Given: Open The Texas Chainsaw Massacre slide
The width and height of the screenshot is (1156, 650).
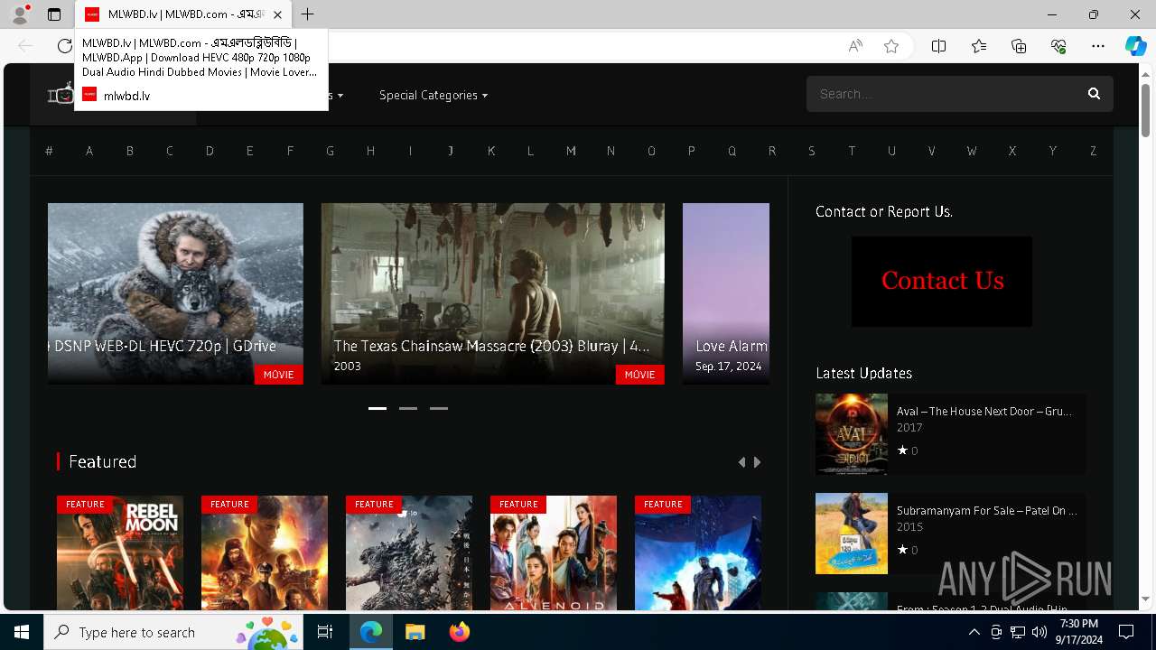Looking at the screenshot, I should (x=493, y=293).
